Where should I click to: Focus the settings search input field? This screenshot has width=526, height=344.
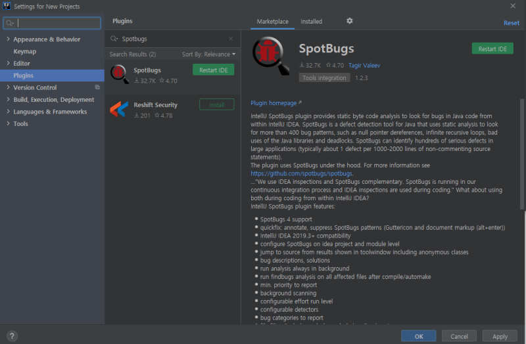coord(52,23)
